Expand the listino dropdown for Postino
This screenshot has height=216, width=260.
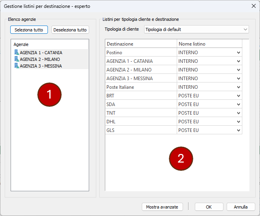point(238,53)
